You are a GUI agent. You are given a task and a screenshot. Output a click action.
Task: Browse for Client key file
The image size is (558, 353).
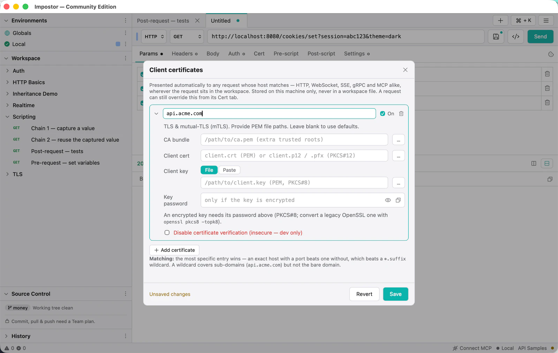(x=398, y=183)
